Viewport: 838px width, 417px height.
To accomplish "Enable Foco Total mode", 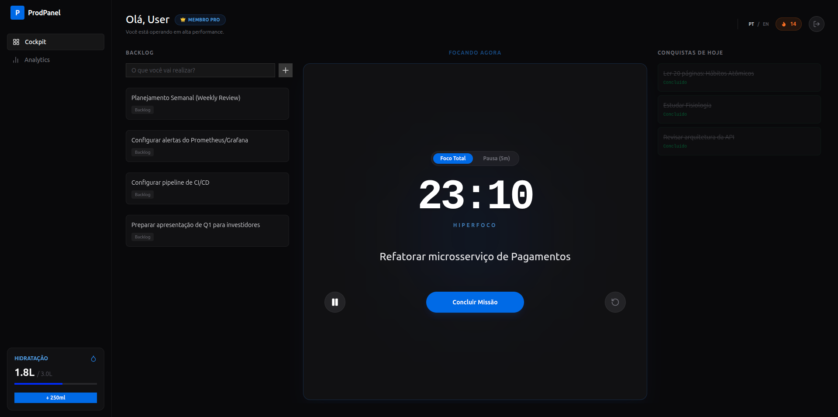I will tap(452, 159).
